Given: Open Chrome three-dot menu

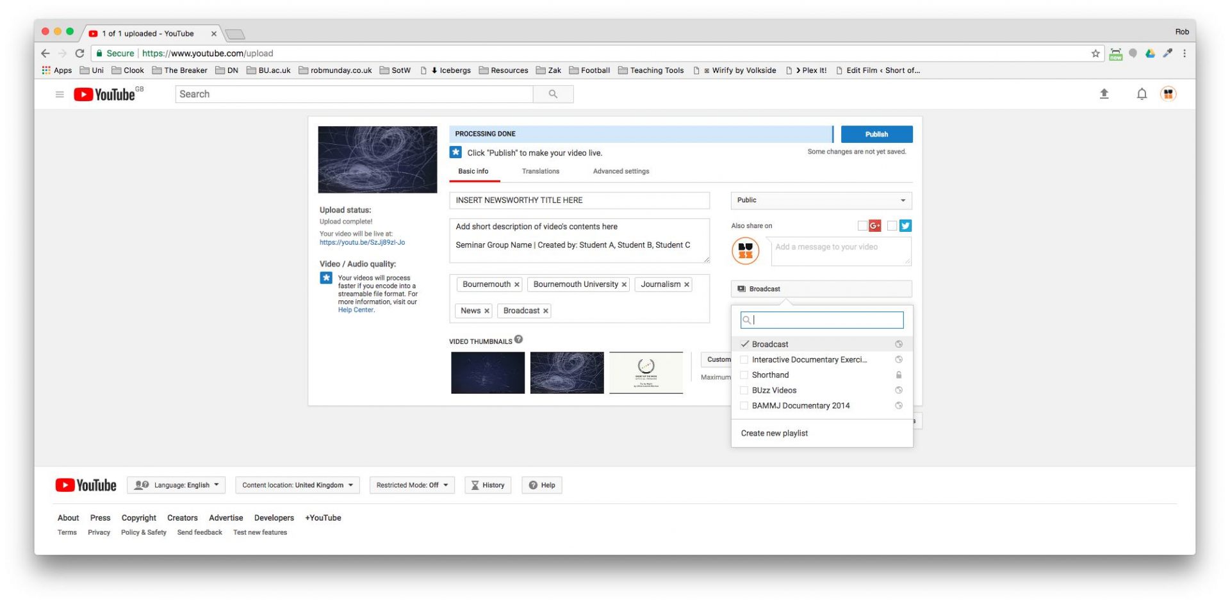Looking at the screenshot, I should tap(1184, 53).
